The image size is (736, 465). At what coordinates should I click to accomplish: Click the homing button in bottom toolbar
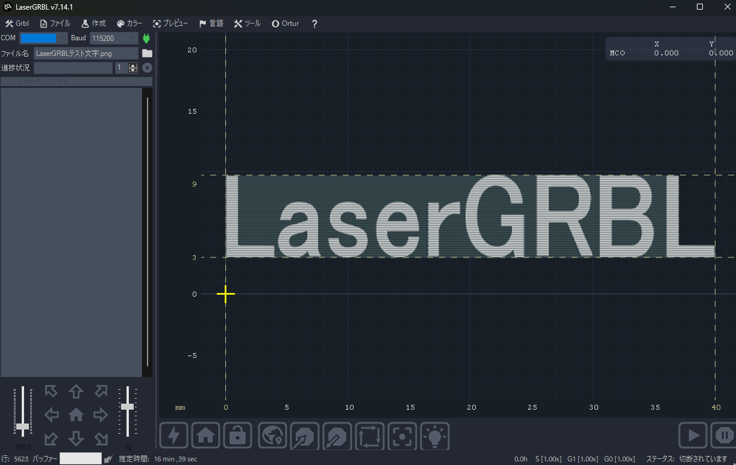click(x=205, y=436)
